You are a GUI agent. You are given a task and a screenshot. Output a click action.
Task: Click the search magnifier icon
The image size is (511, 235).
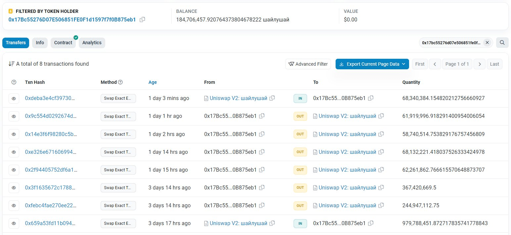click(502, 43)
